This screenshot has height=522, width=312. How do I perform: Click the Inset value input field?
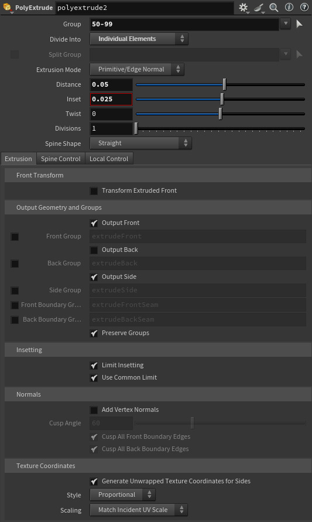[x=111, y=99]
